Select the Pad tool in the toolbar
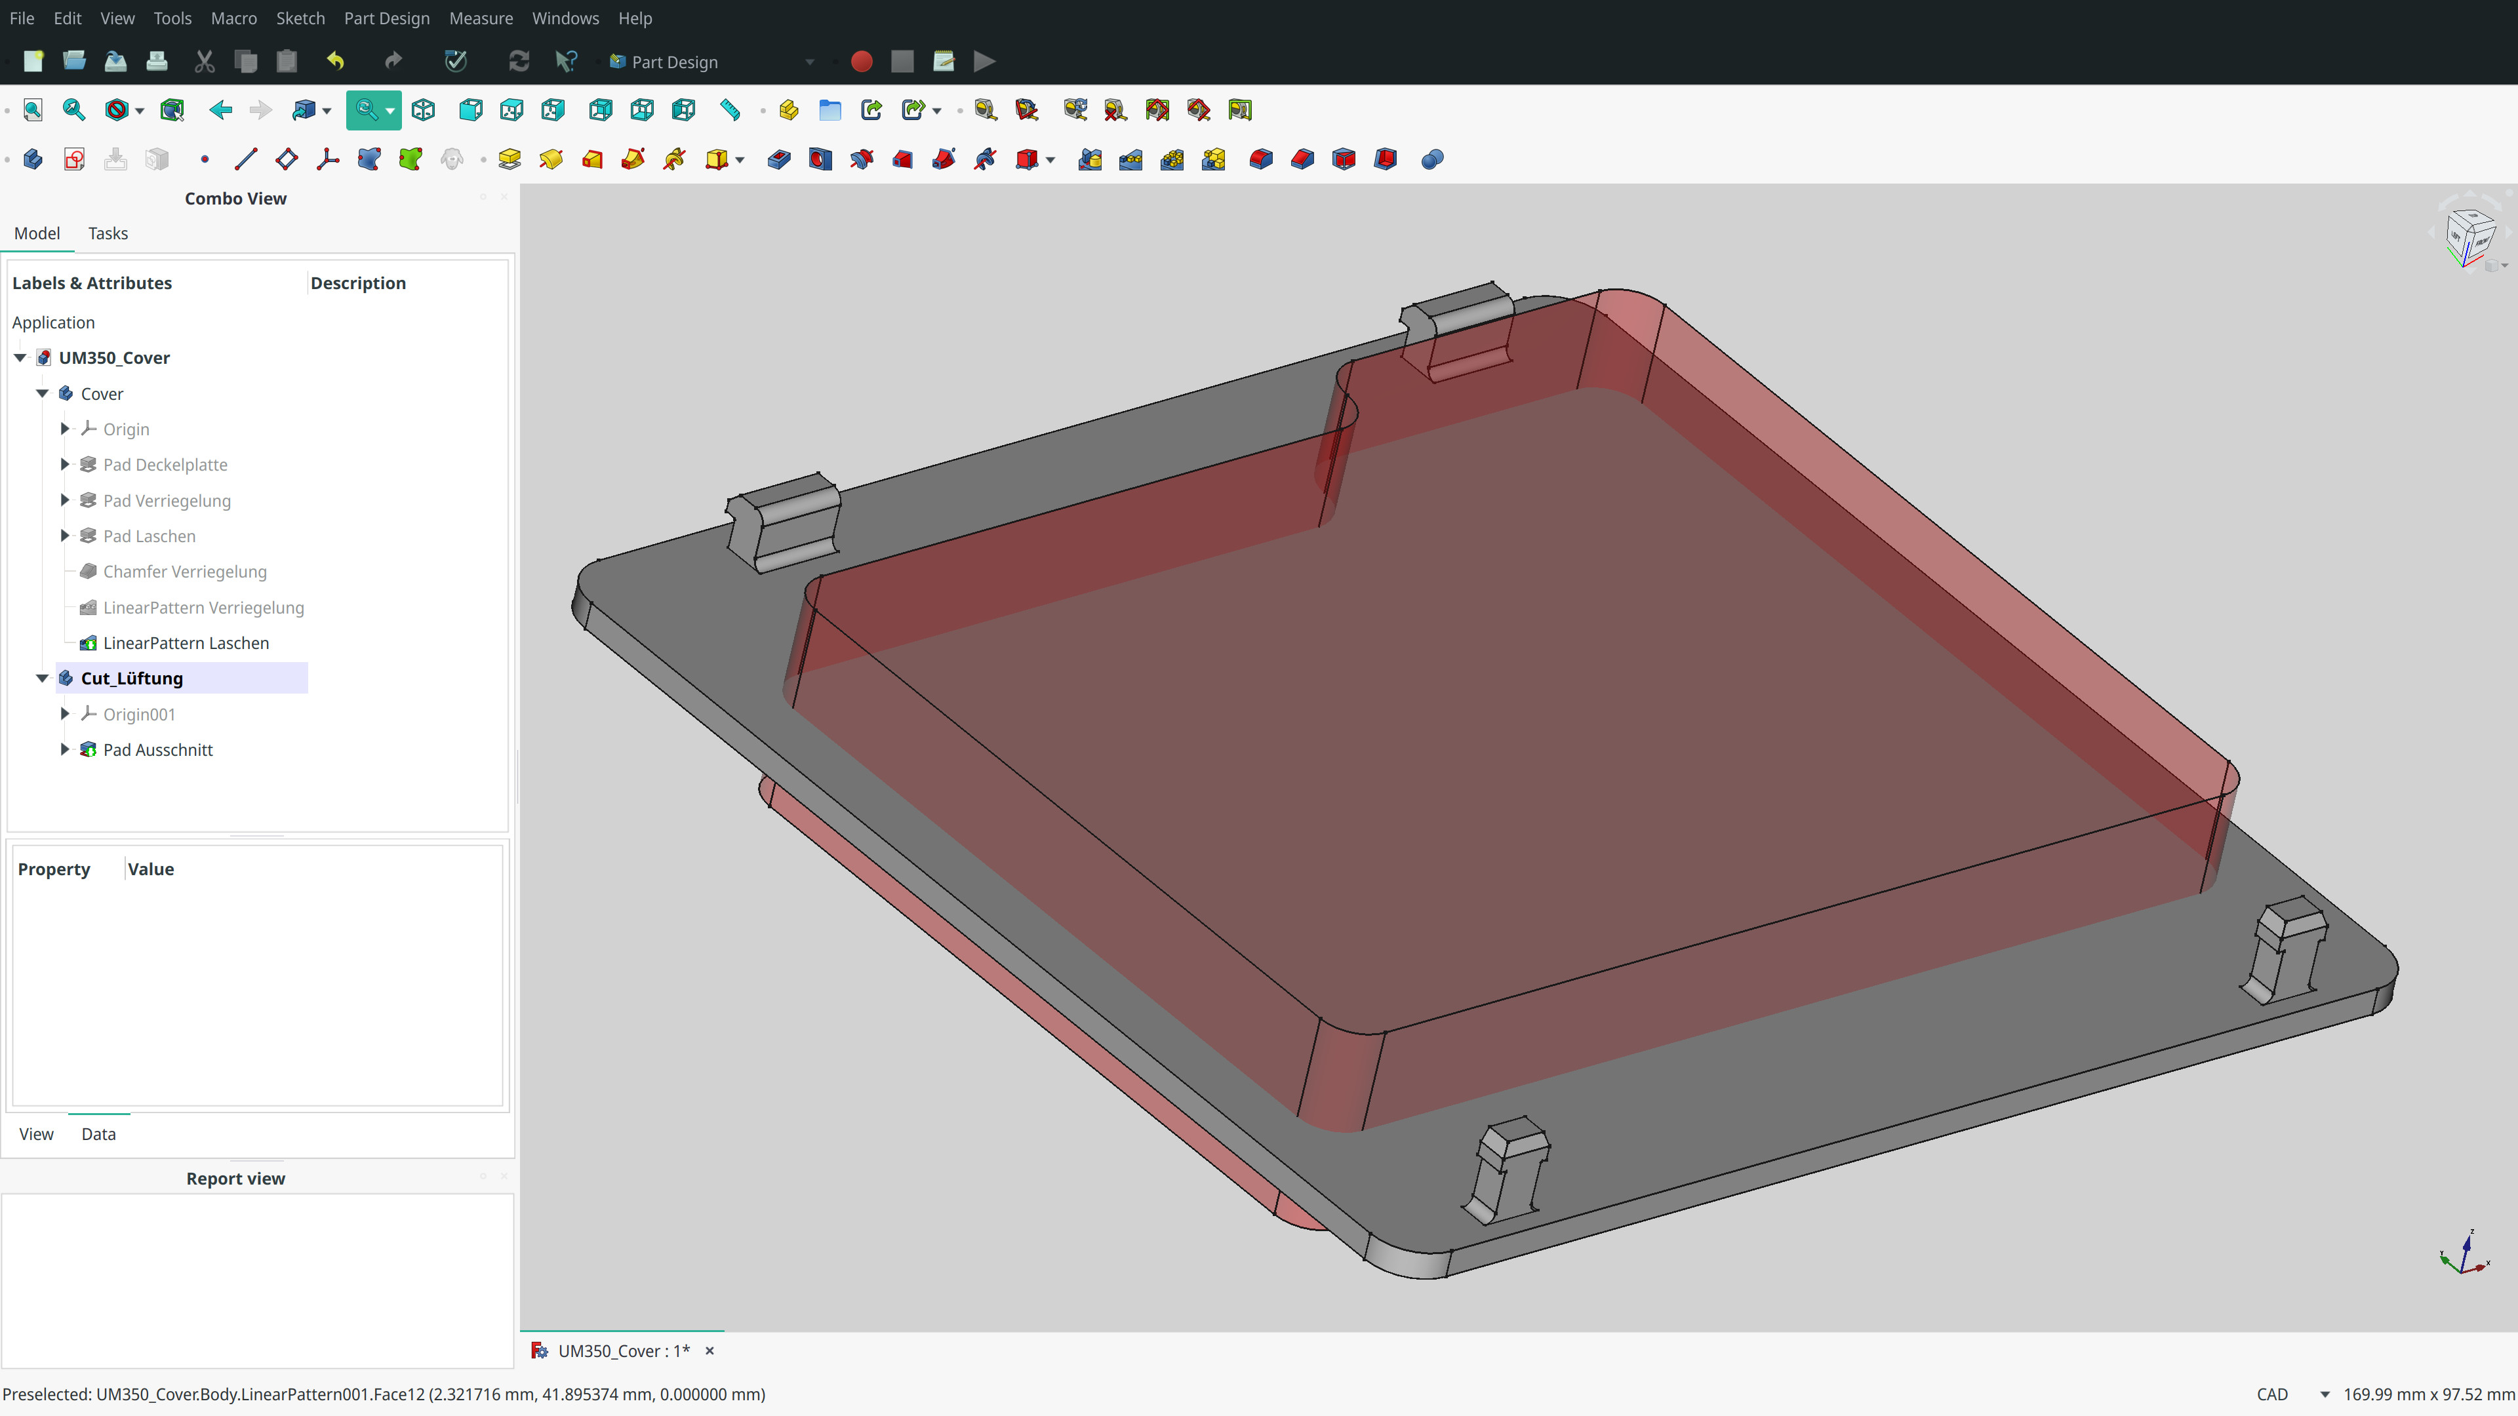This screenshot has height=1416, width=2518. pyautogui.click(x=510, y=158)
